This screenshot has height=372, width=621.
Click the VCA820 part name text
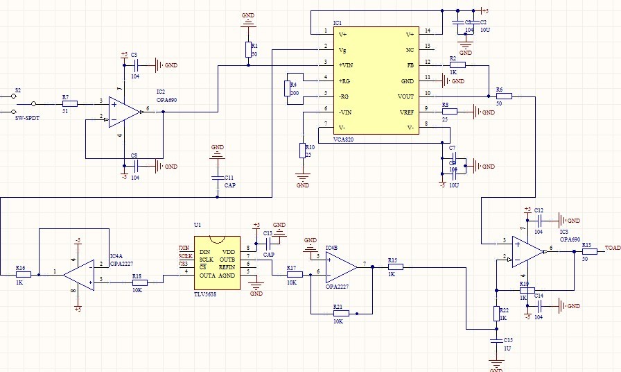tap(343, 139)
